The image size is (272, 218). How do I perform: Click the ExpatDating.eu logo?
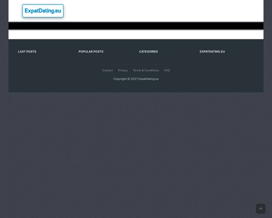tap(43, 11)
